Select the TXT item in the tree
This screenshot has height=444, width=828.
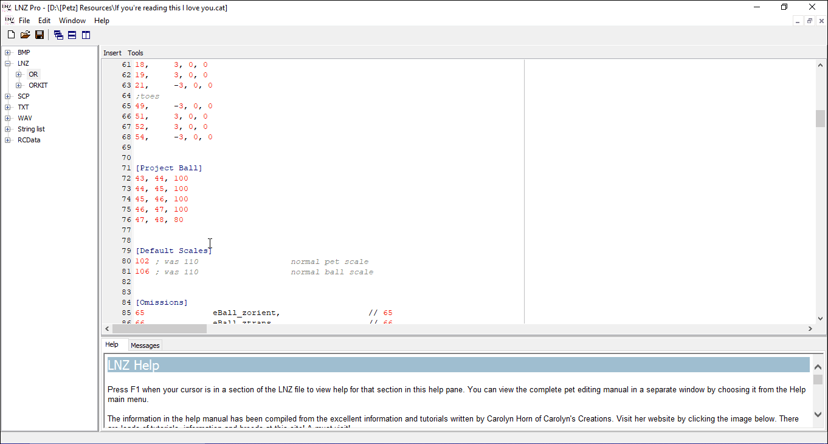tap(23, 107)
